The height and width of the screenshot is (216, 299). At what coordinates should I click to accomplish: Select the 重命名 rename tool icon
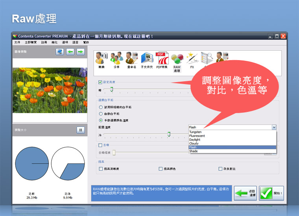pyautogui.click(x=132, y=58)
